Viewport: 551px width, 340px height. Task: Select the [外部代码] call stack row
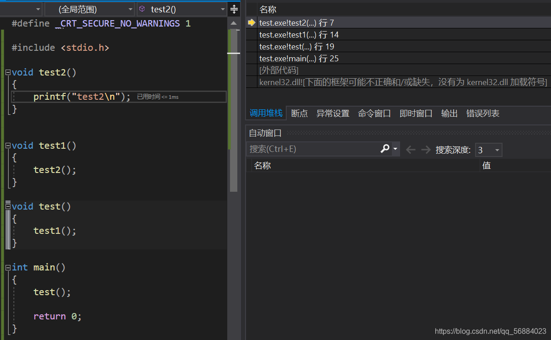tap(398, 70)
